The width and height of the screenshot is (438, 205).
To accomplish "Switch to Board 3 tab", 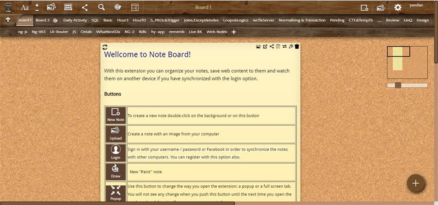I will point(42,20).
